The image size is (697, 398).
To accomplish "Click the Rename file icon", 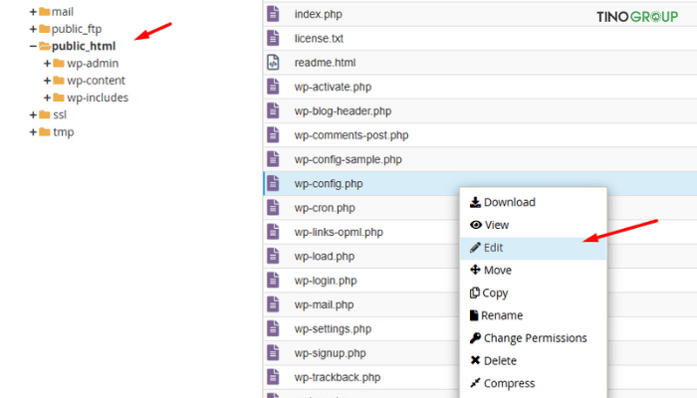I will pos(474,315).
